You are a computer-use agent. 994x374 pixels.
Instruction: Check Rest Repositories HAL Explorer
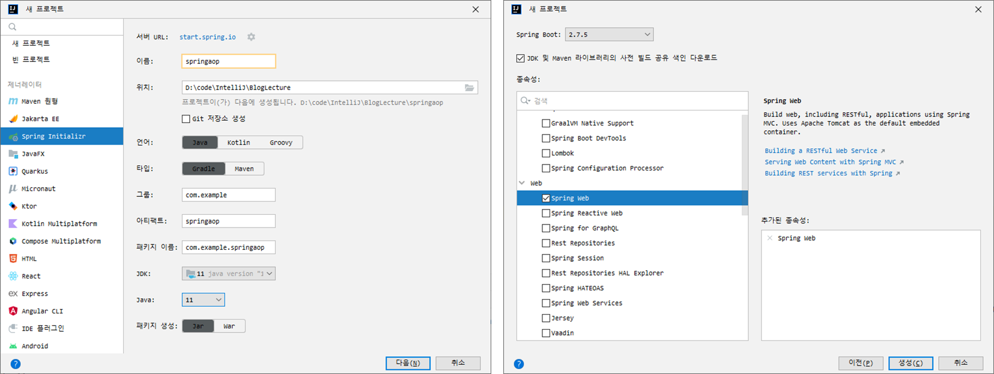[x=546, y=273]
